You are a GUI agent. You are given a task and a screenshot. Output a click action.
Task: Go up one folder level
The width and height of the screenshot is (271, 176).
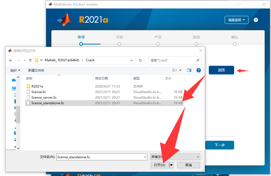coord(30,60)
